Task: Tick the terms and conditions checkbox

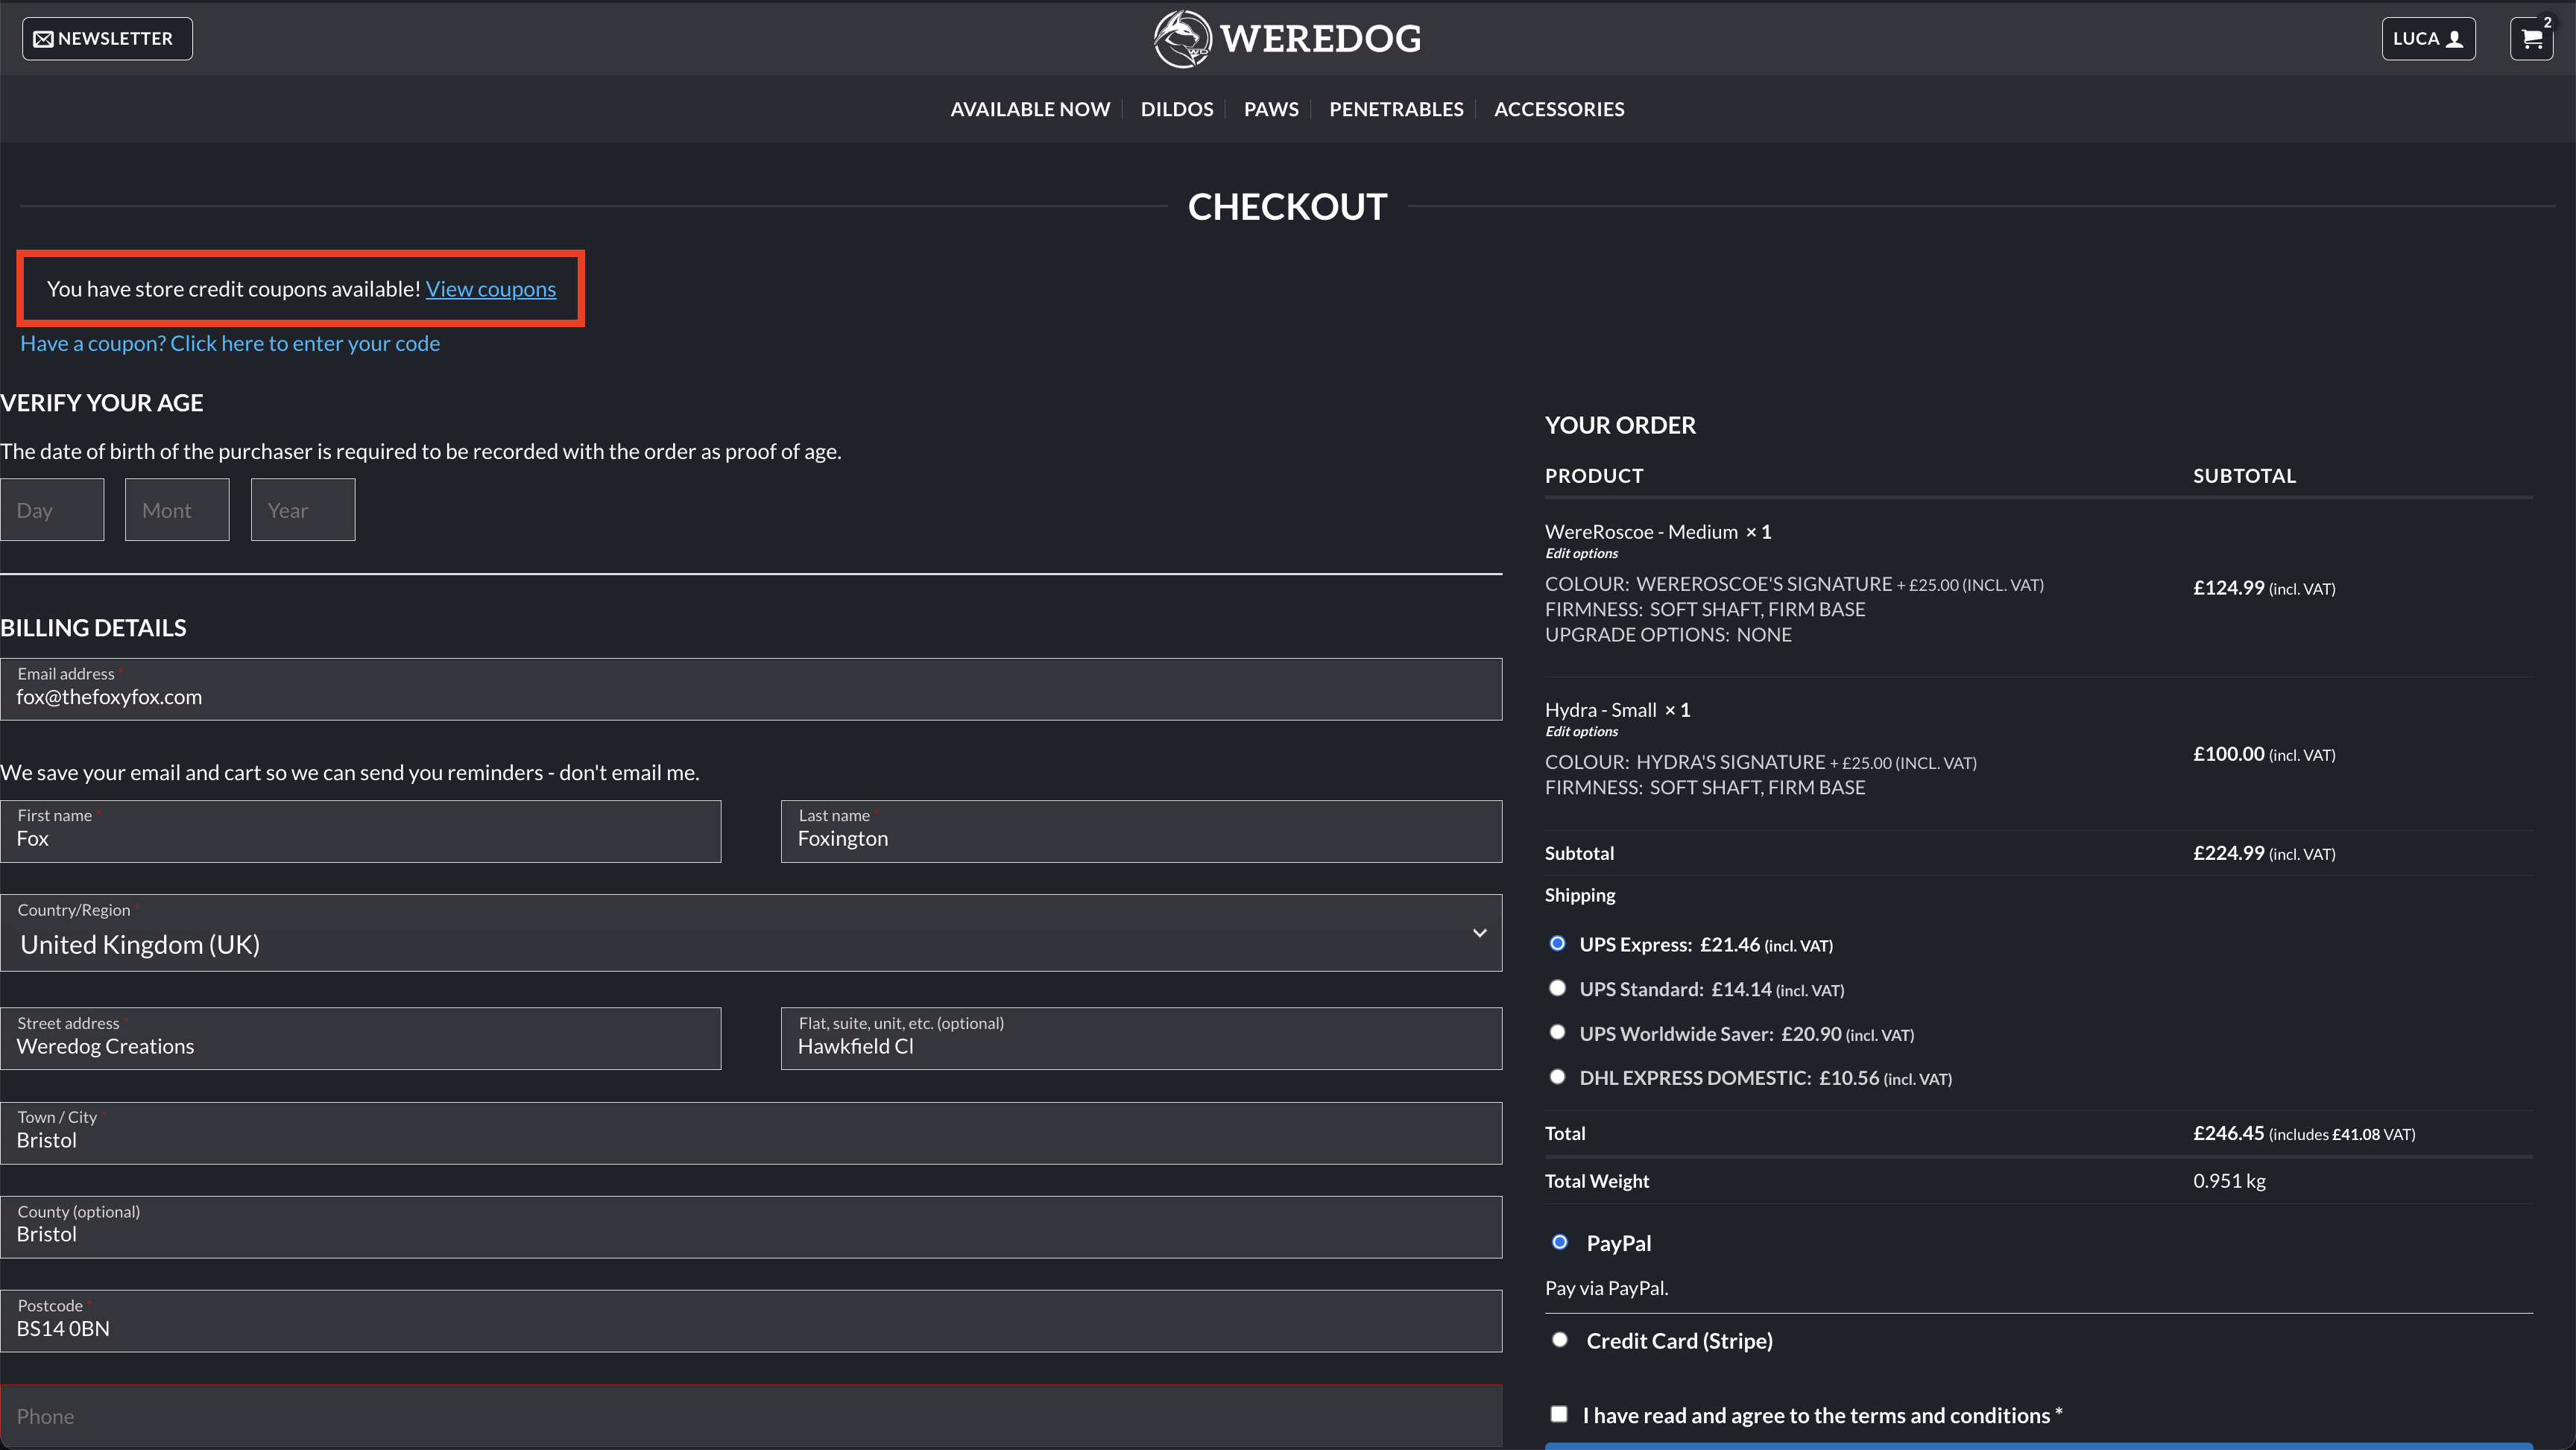Action: coord(1559,1414)
